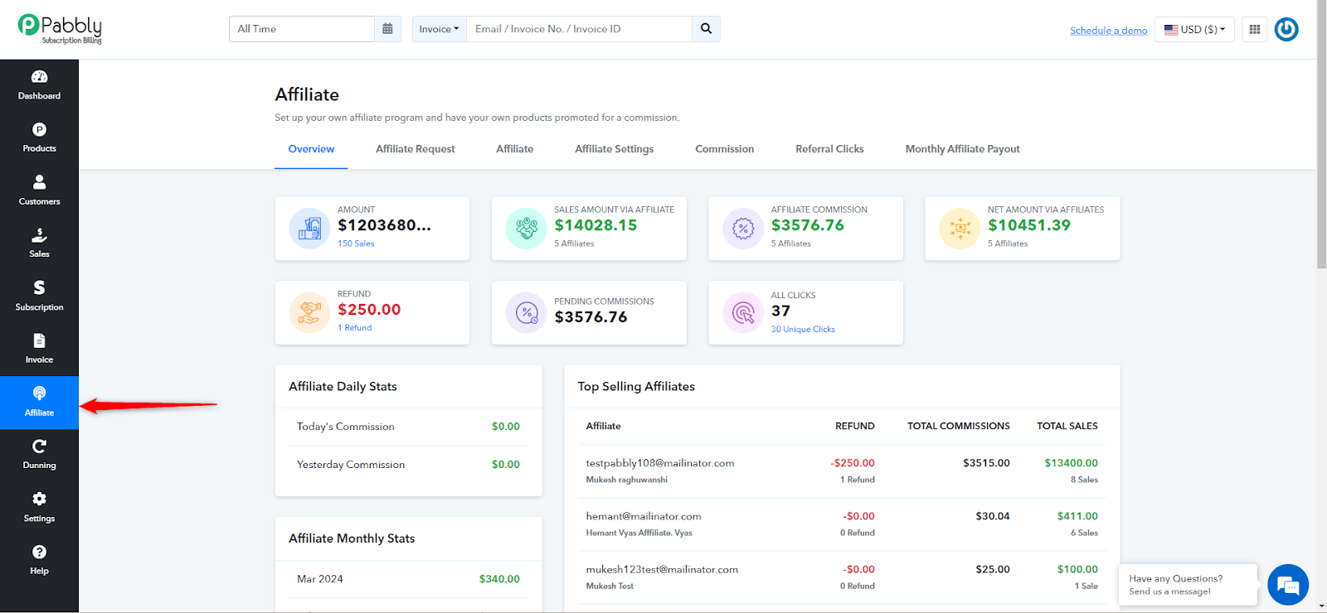Viewport: 1327px width, 613px height.
Task: Open the USD ($) currency dropdown
Action: pos(1194,29)
